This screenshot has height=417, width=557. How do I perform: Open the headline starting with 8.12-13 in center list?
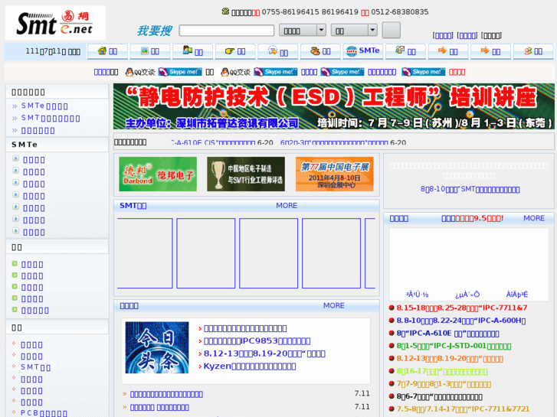click(264, 353)
